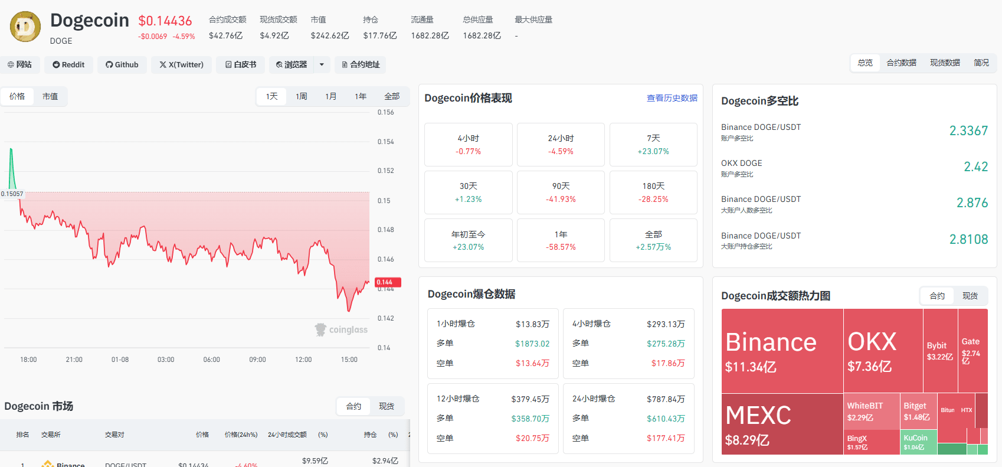This screenshot has height=467, width=1002.
Task: Click the 180天 price performance card
Action: pyautogui.click(x=653, y=192)
